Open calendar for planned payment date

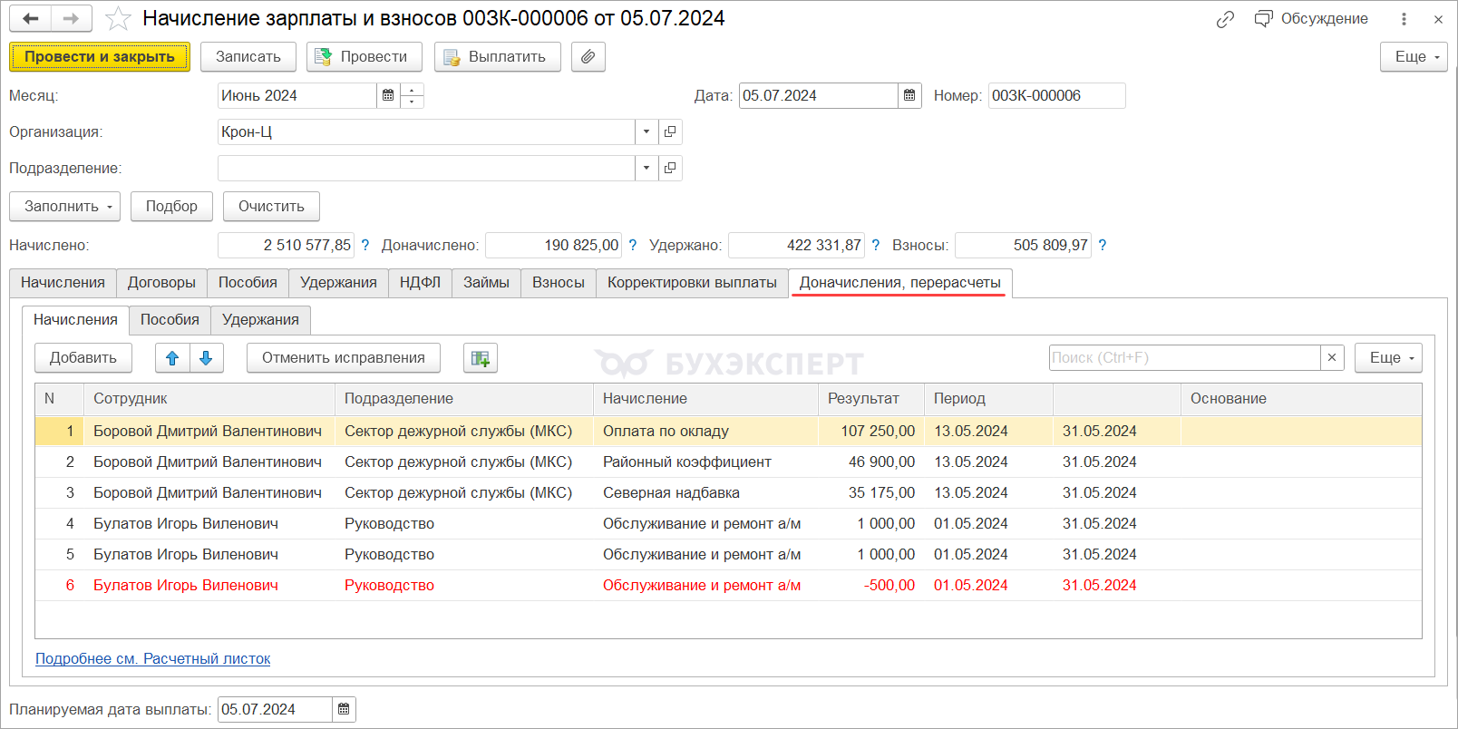point(344,709)
